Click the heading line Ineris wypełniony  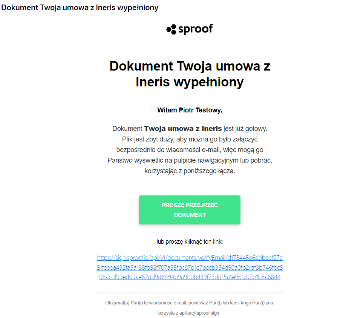[190, 82]
